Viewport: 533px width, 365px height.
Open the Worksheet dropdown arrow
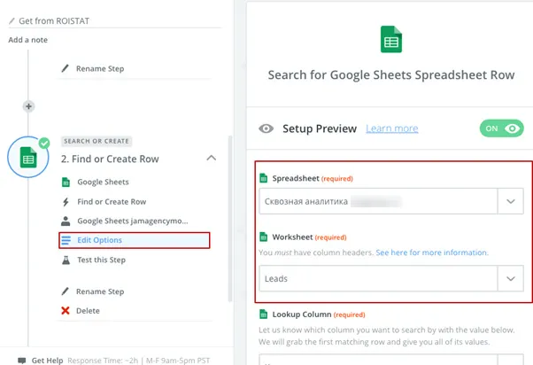(x=511, y=278)
